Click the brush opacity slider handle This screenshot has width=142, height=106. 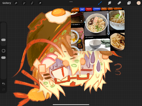pos(4,58)
